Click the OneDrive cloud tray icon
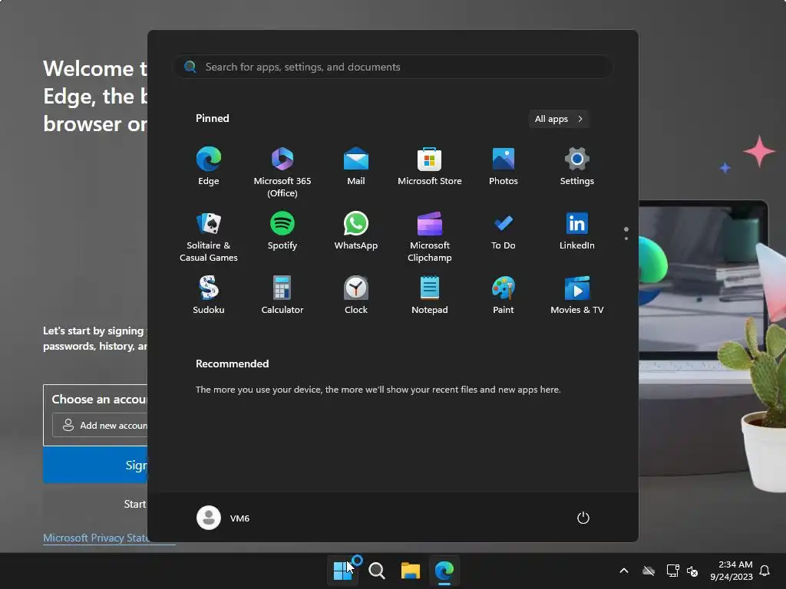Image resolution: width=786 pixels, height=589 pixels. pyautogui.click(x=649, y=571)
